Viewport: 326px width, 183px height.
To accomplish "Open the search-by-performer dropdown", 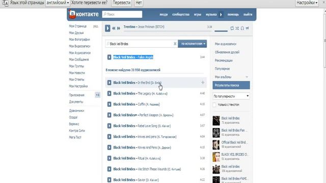I will click(x=193, y=44).
